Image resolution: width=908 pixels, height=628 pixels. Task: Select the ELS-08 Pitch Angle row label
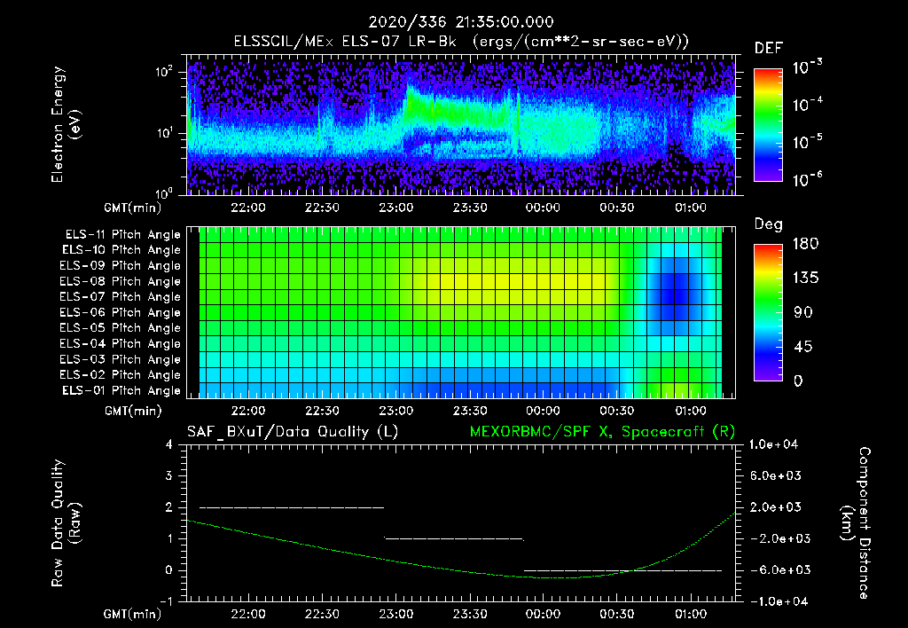[x=120, y=281]
